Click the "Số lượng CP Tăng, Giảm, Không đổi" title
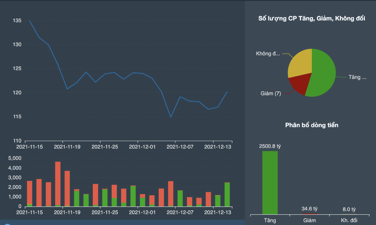 [x=312, y=19]
